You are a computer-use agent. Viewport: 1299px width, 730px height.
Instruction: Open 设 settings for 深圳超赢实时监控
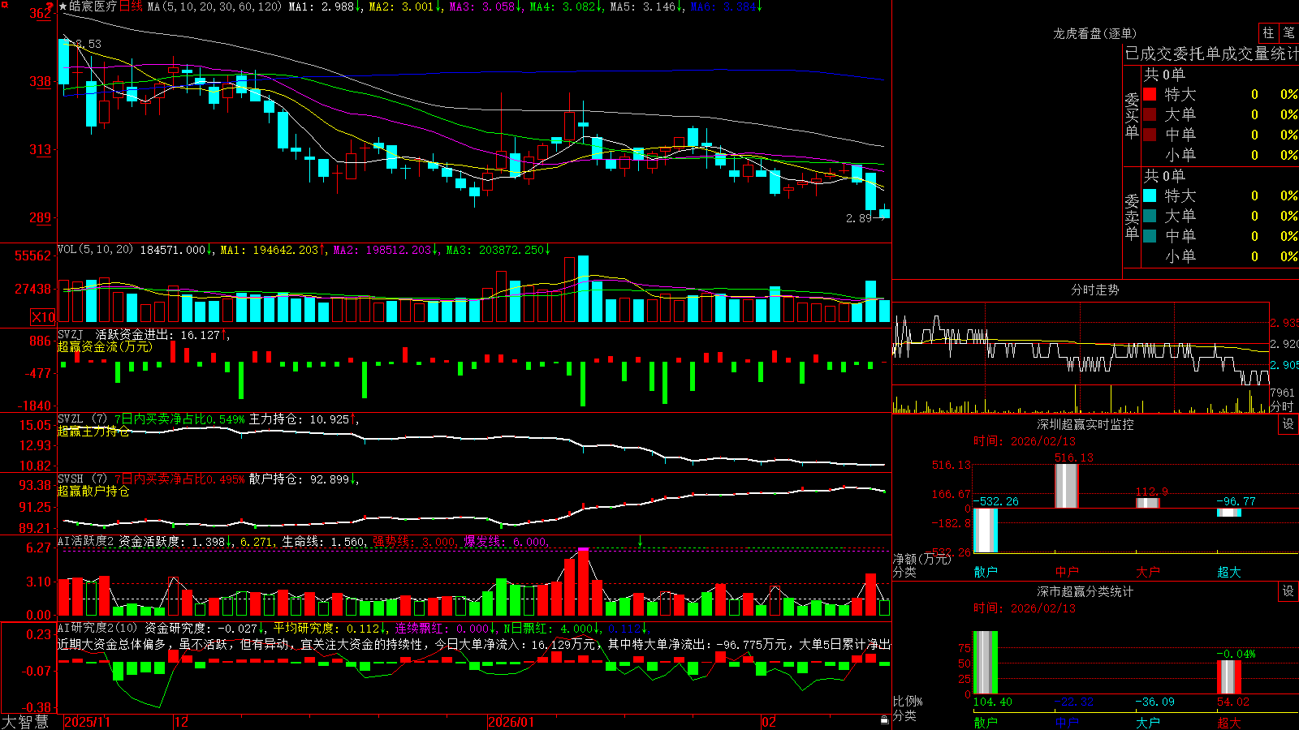pyautogui.click(x=1288, y=424)
